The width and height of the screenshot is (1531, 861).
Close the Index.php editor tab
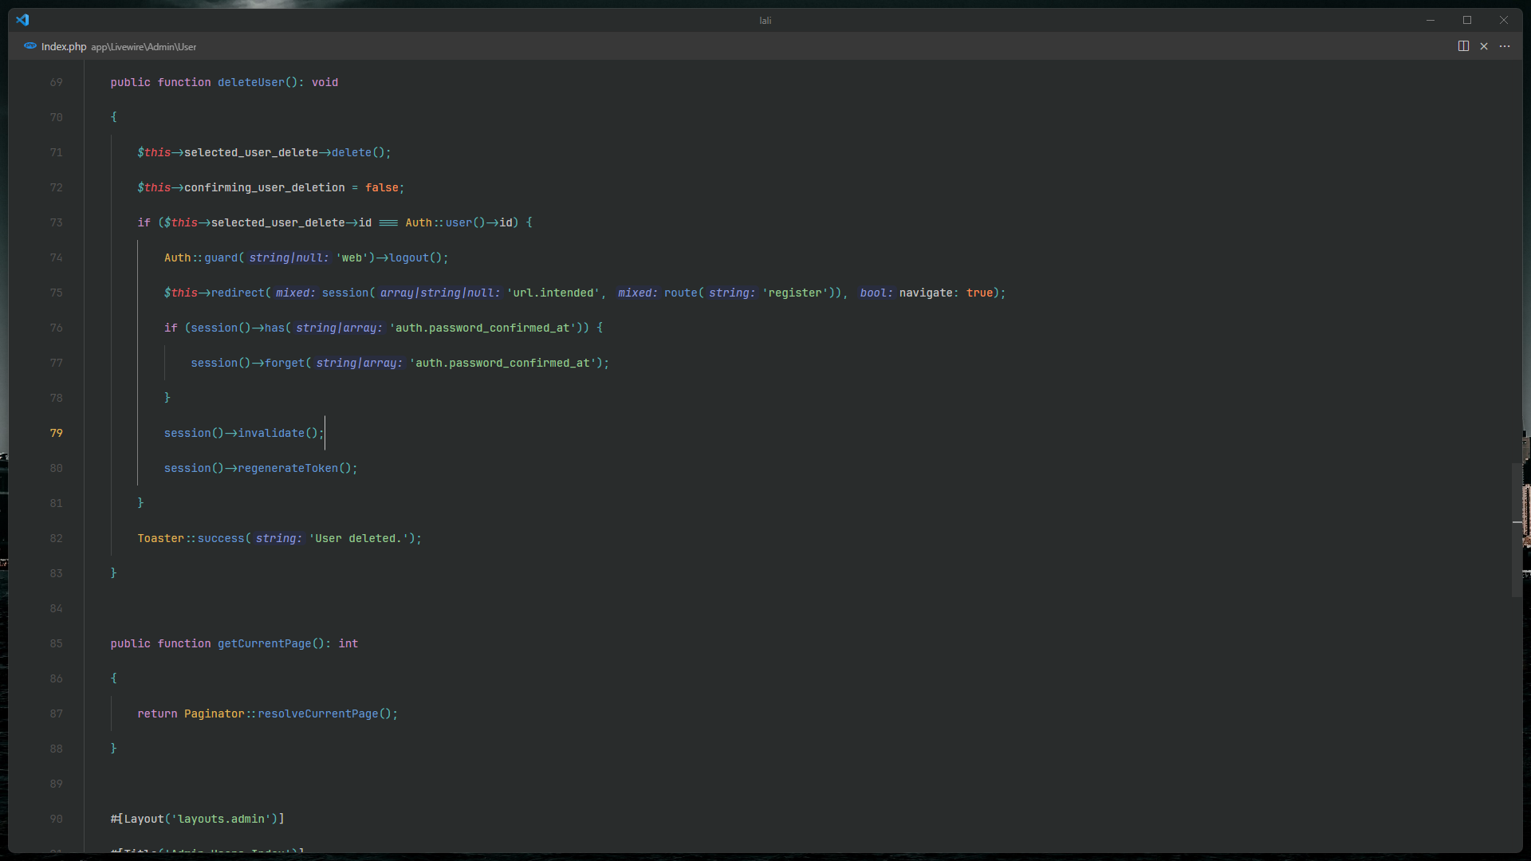(x=1484, y=46)
